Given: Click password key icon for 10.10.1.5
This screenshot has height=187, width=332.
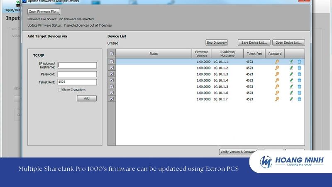Looking at the screenshot, I should coord(277,86).
